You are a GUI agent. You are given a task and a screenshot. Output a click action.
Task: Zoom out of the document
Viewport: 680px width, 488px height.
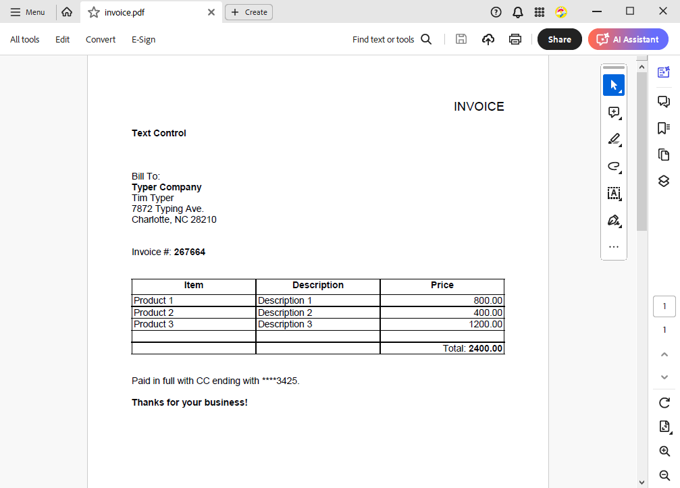pos(664,475)
